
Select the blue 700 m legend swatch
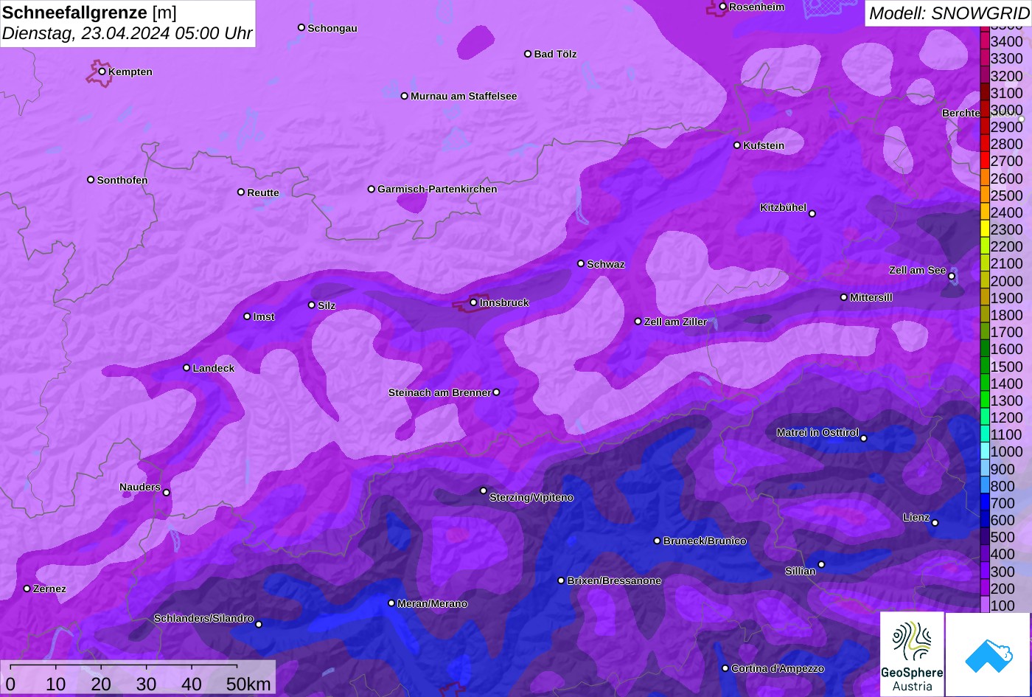[x=985, y=502]
